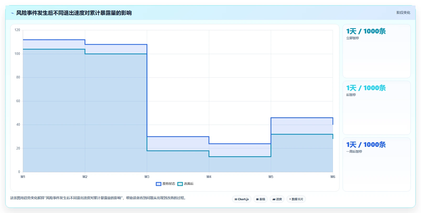Click the card subtitled exactly 后暂停

pos(377,108)
